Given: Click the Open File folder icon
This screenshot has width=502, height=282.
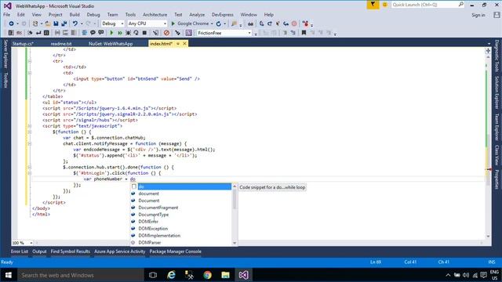Looking at the screenshot, I should pyautogui.click(x=48, y=23).
